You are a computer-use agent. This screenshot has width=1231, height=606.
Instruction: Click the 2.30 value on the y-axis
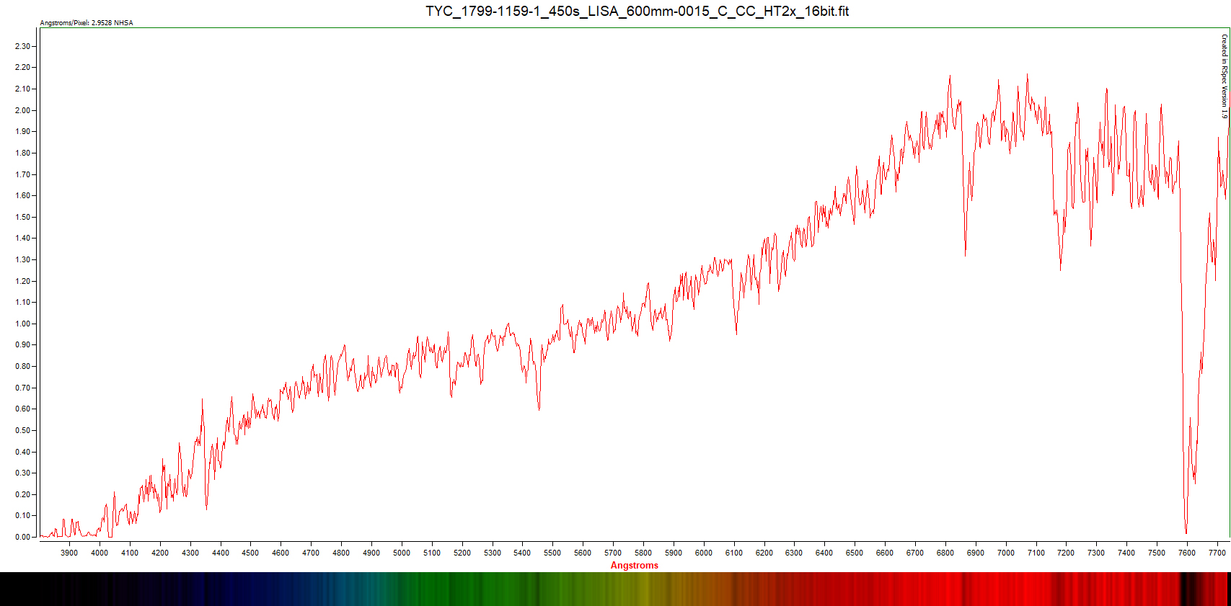point(23,46)
